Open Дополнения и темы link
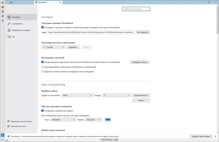Viewport: 219px width, 142px height. tap(17, 126)
